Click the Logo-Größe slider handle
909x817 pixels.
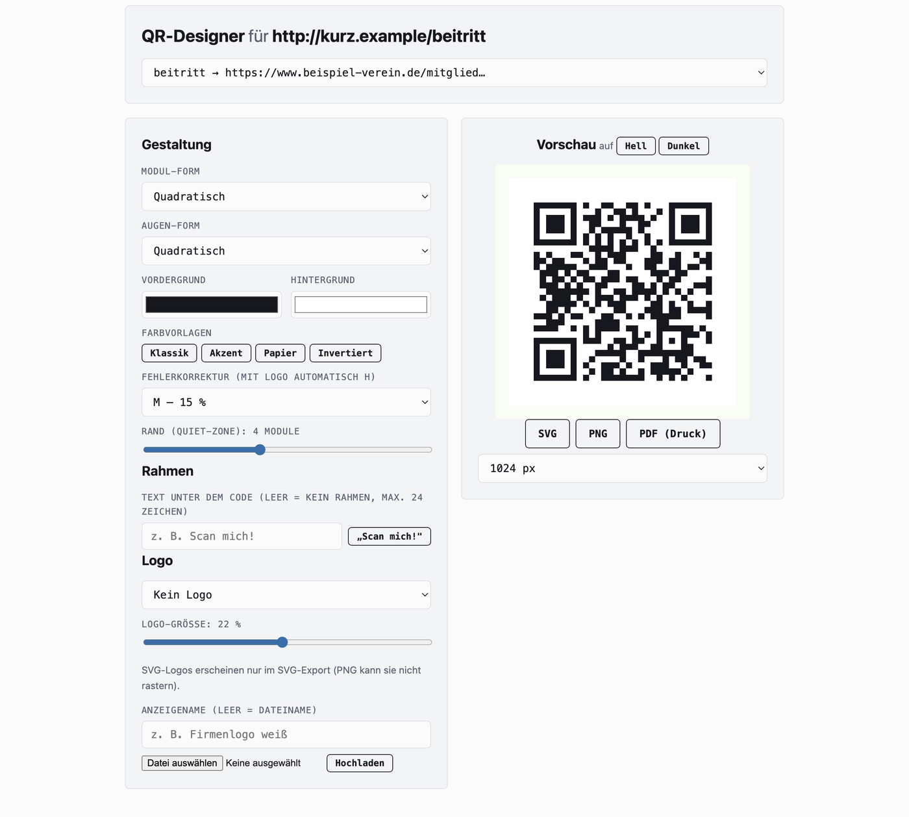[x=282, y=642]
